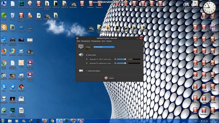
Task: Mute the PC speakers via its speaker icon
Action: click(x=115, y=63)
